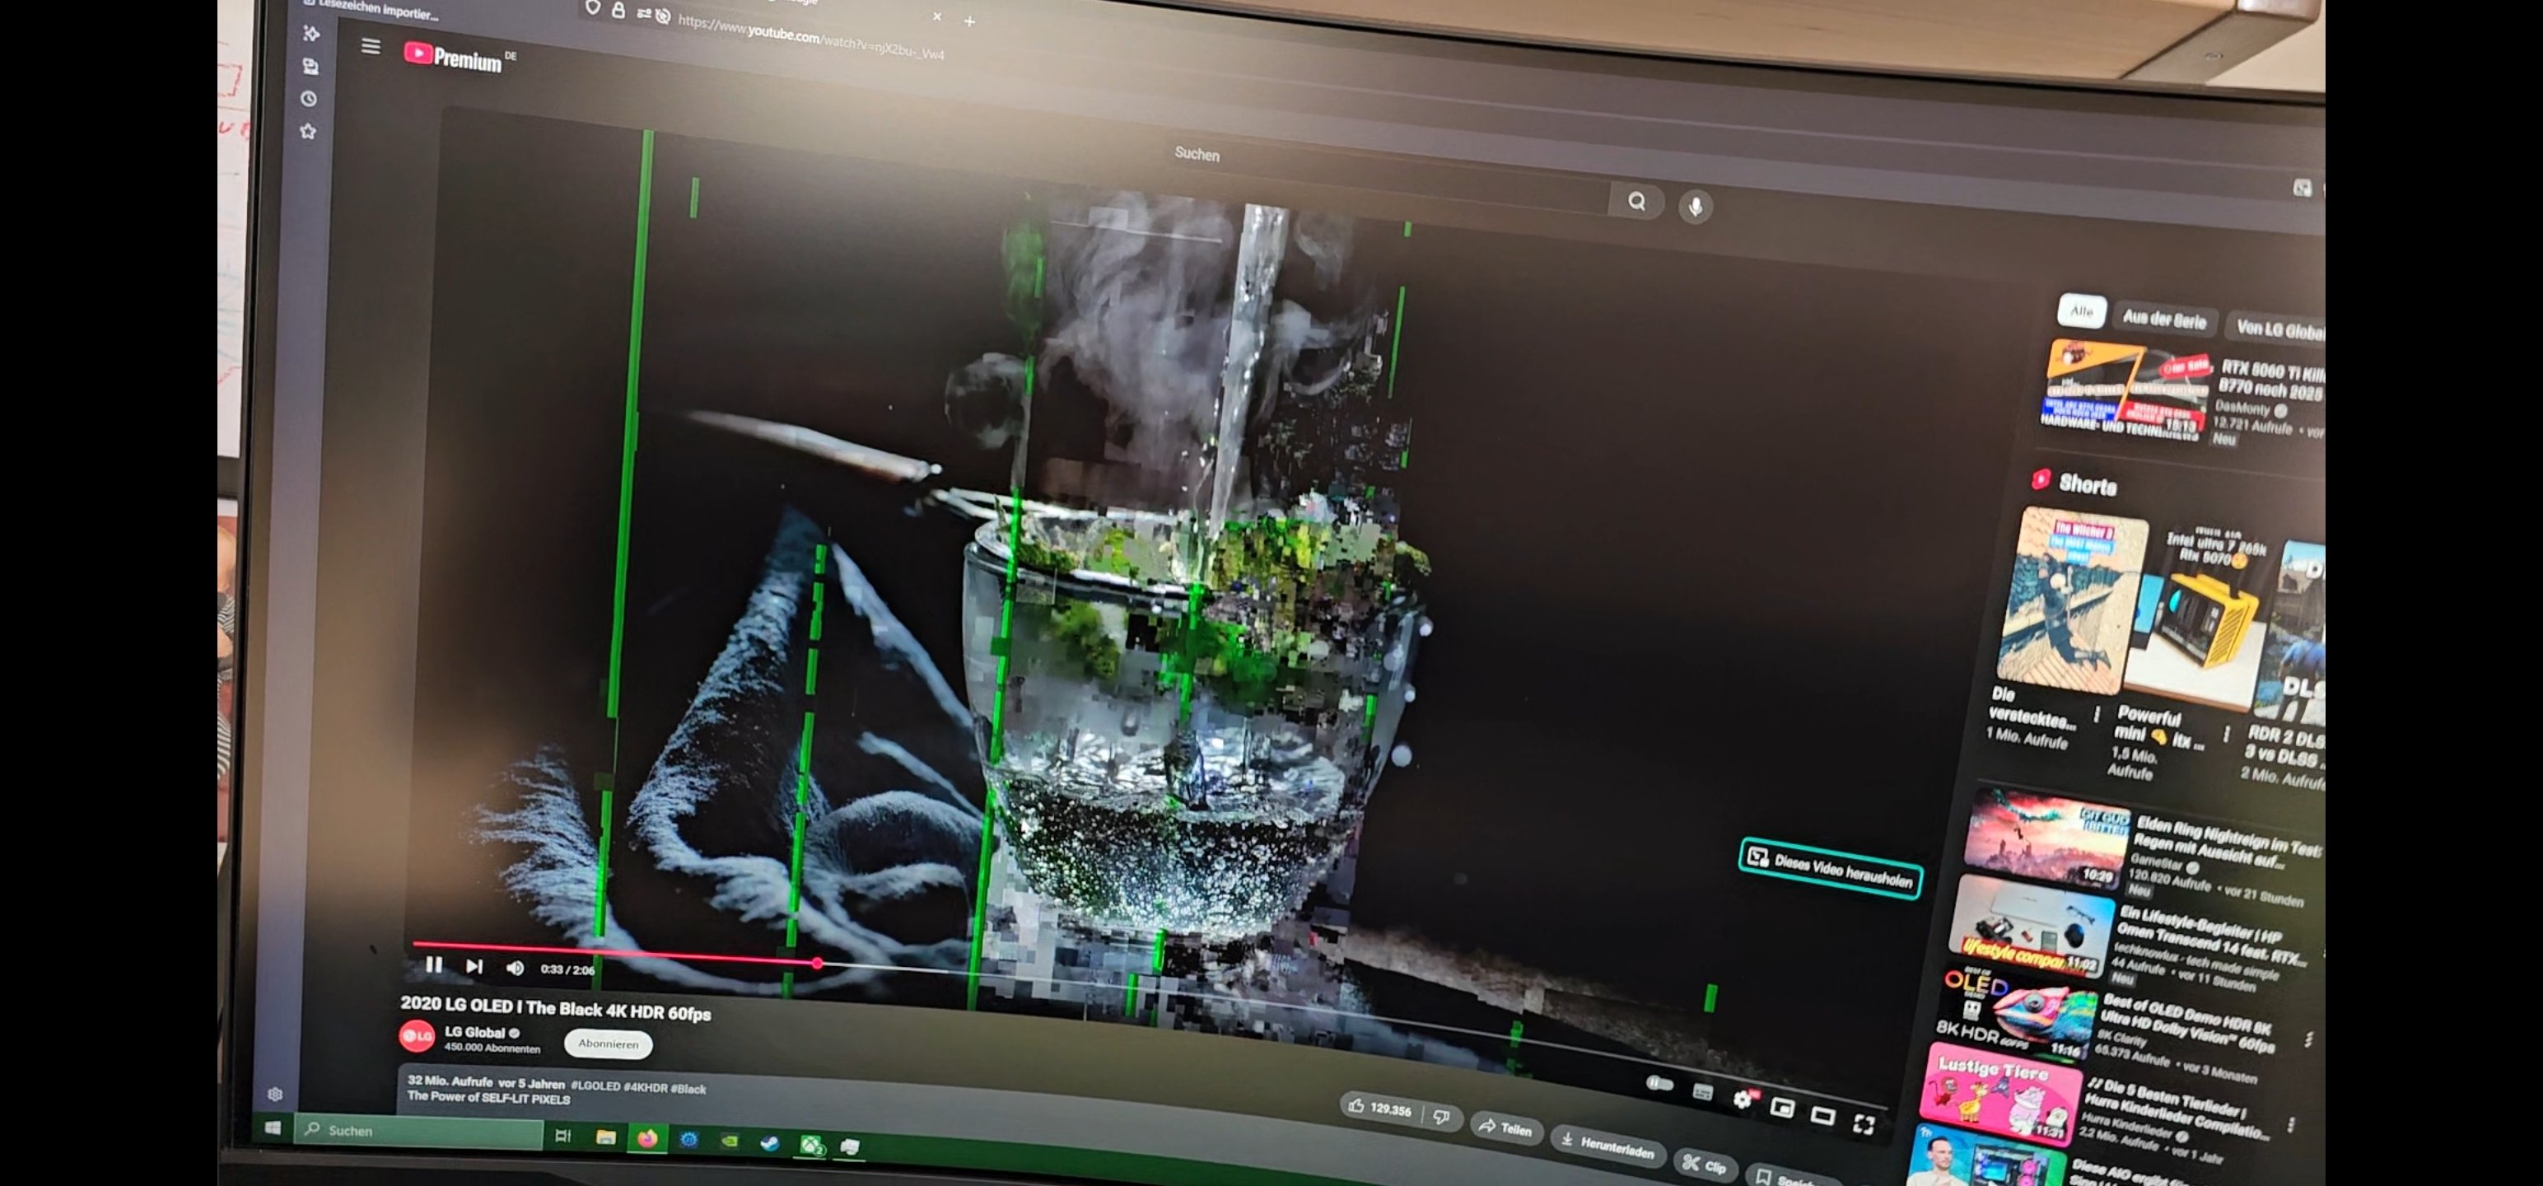
Task: Toggle subtitles on the video
Action: [1702, 1091]
